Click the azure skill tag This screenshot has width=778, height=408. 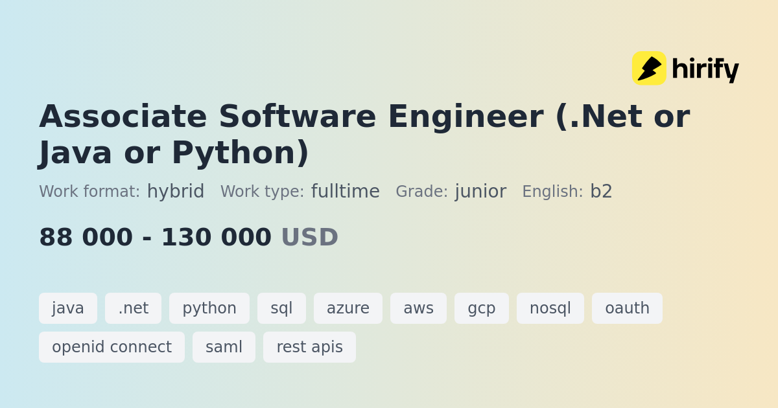pos(348,308)
